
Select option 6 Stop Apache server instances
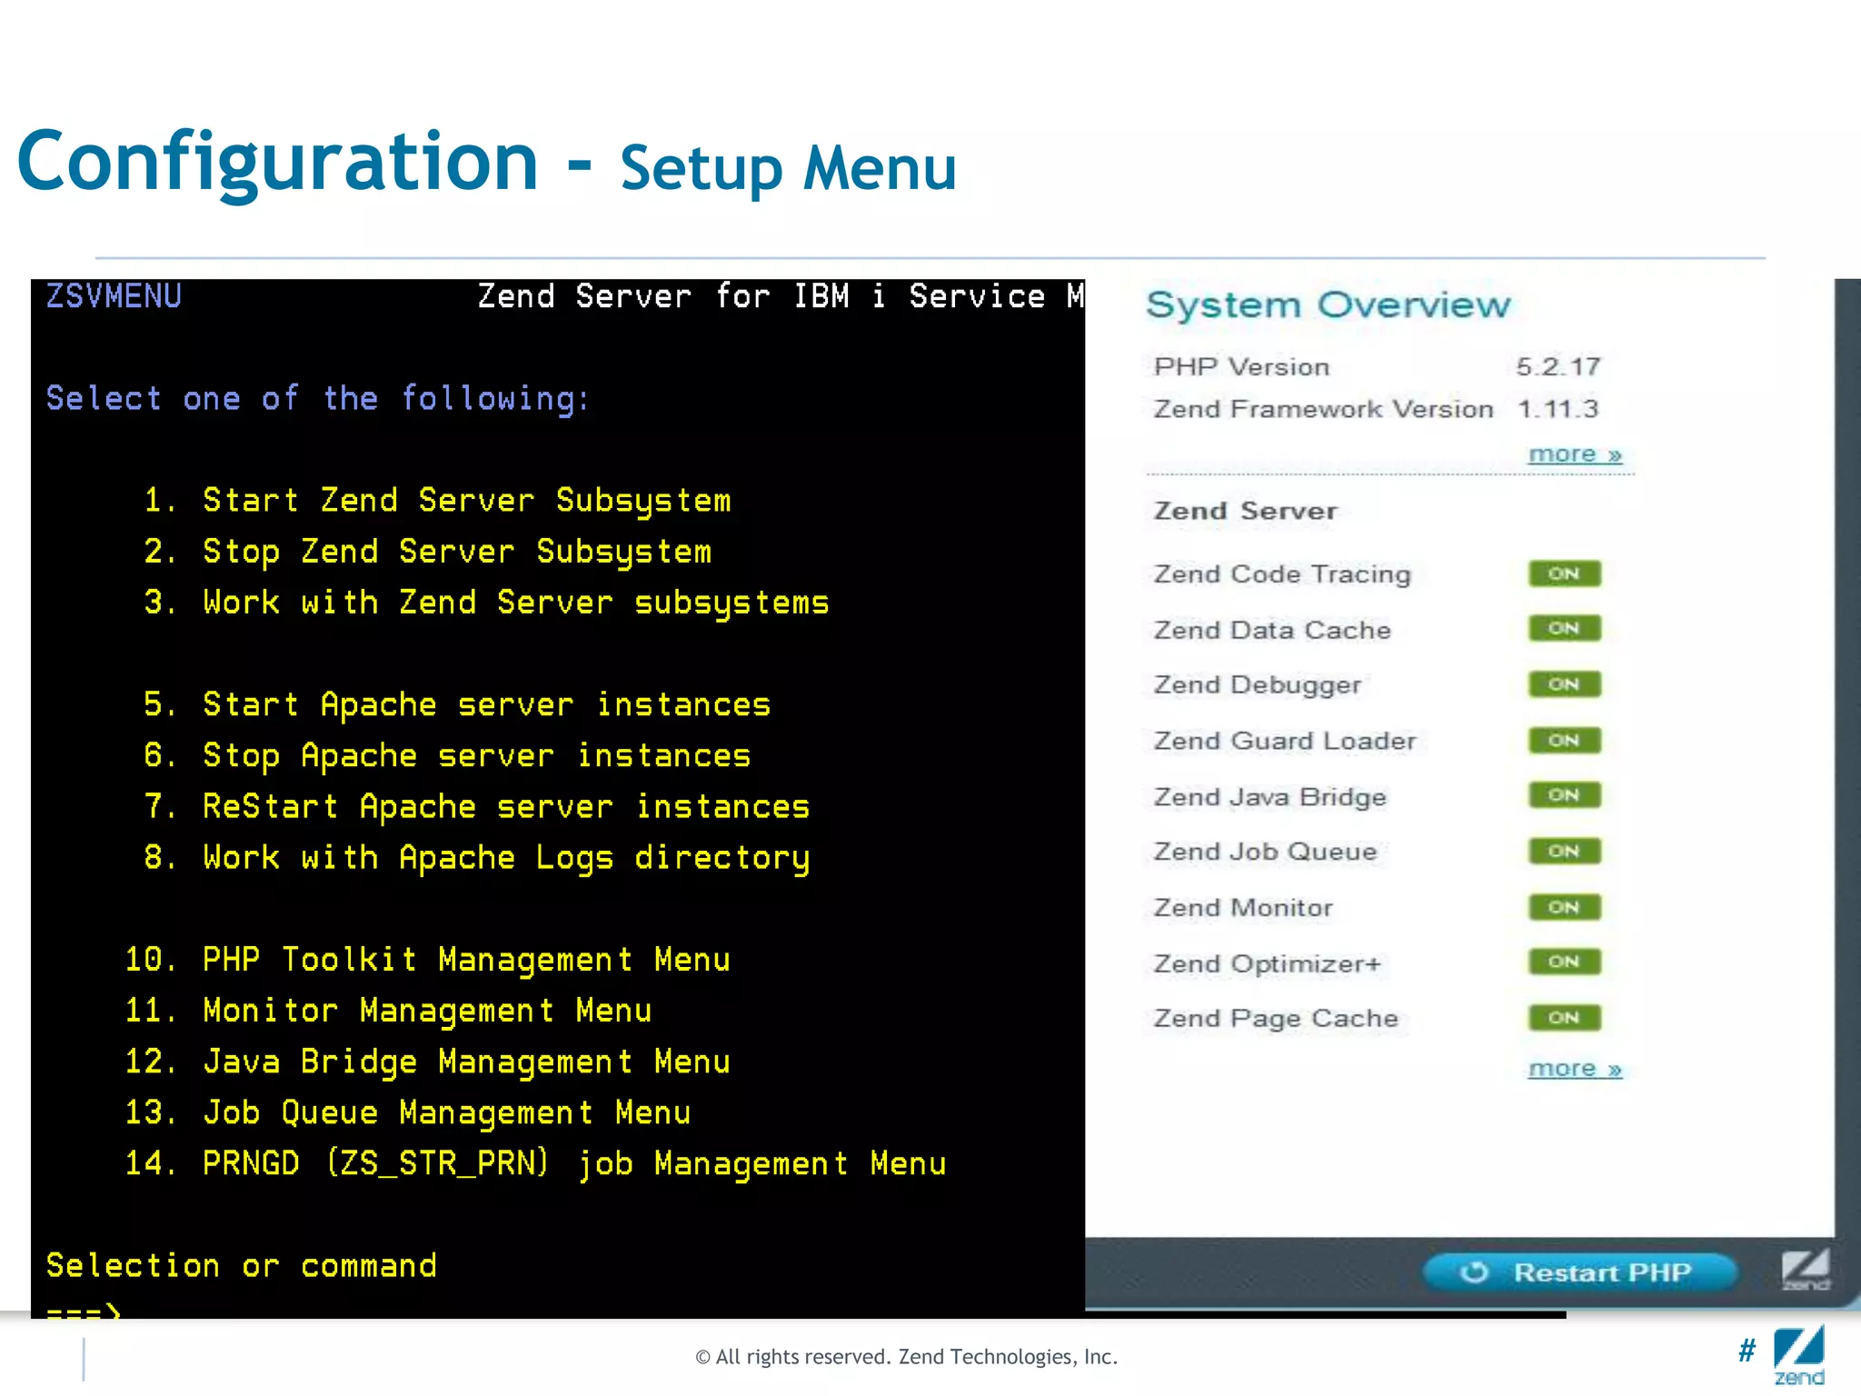point(447,755)
